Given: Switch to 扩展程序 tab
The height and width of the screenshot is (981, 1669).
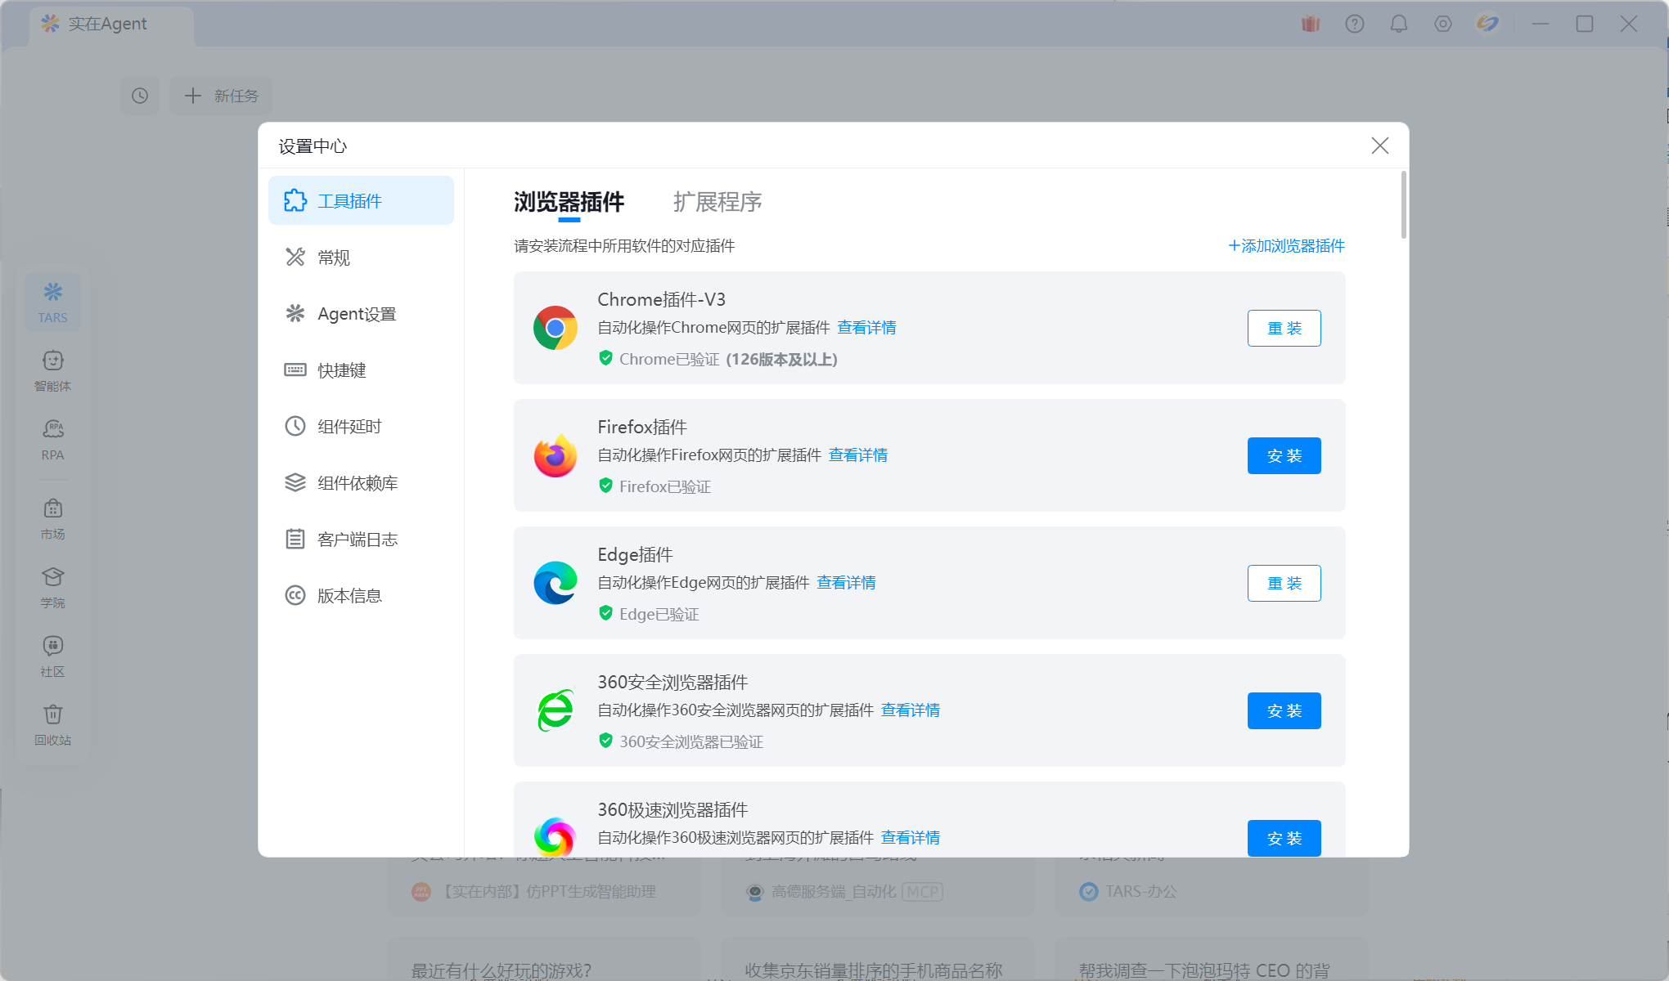Looking at the screenshot, I should 718,202.
